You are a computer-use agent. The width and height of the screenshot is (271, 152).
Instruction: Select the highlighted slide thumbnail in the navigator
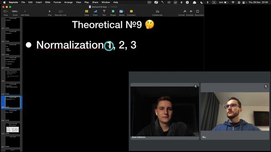click(13, 102)
